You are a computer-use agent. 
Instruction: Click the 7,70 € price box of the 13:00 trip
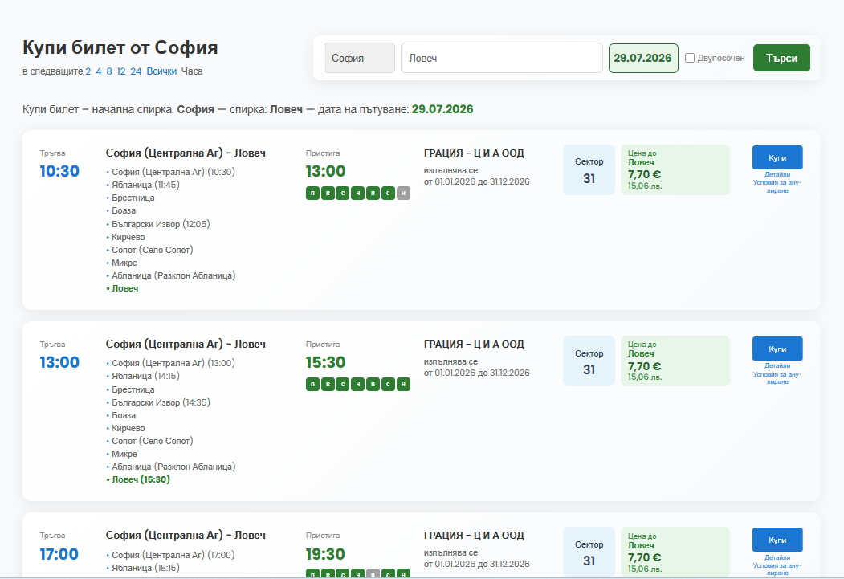[675, 361]
